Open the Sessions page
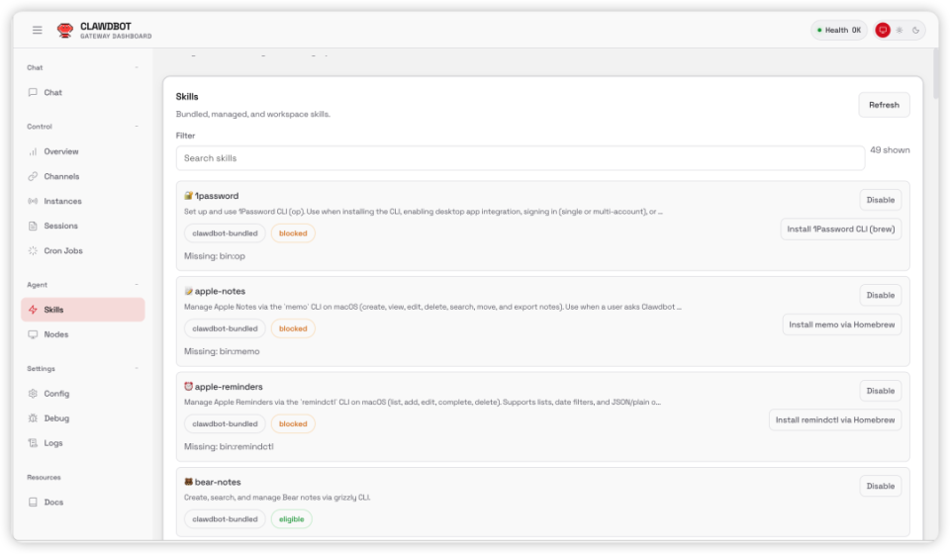950x554 pixels. click(x=60, y=227)
